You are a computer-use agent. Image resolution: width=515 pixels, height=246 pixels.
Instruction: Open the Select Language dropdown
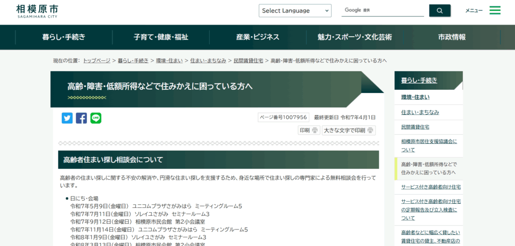point(295,11)
